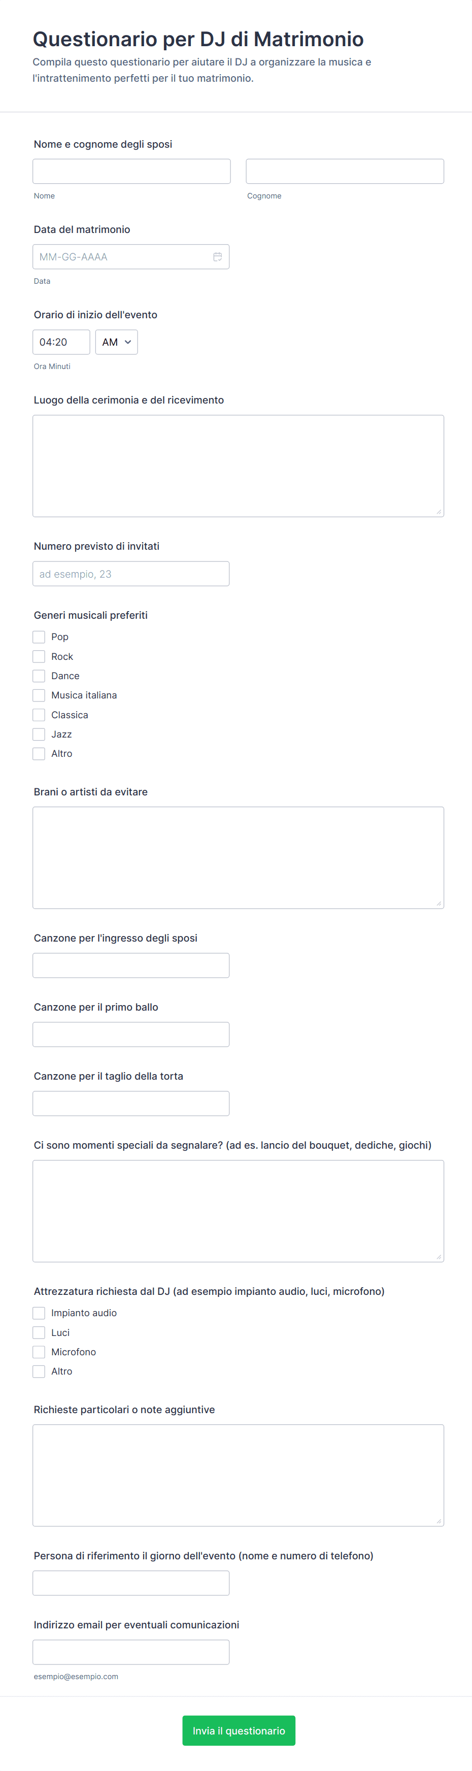Click into the Cognome text field
Viewport: 472px width, 1771px height.
coord(344,171)
